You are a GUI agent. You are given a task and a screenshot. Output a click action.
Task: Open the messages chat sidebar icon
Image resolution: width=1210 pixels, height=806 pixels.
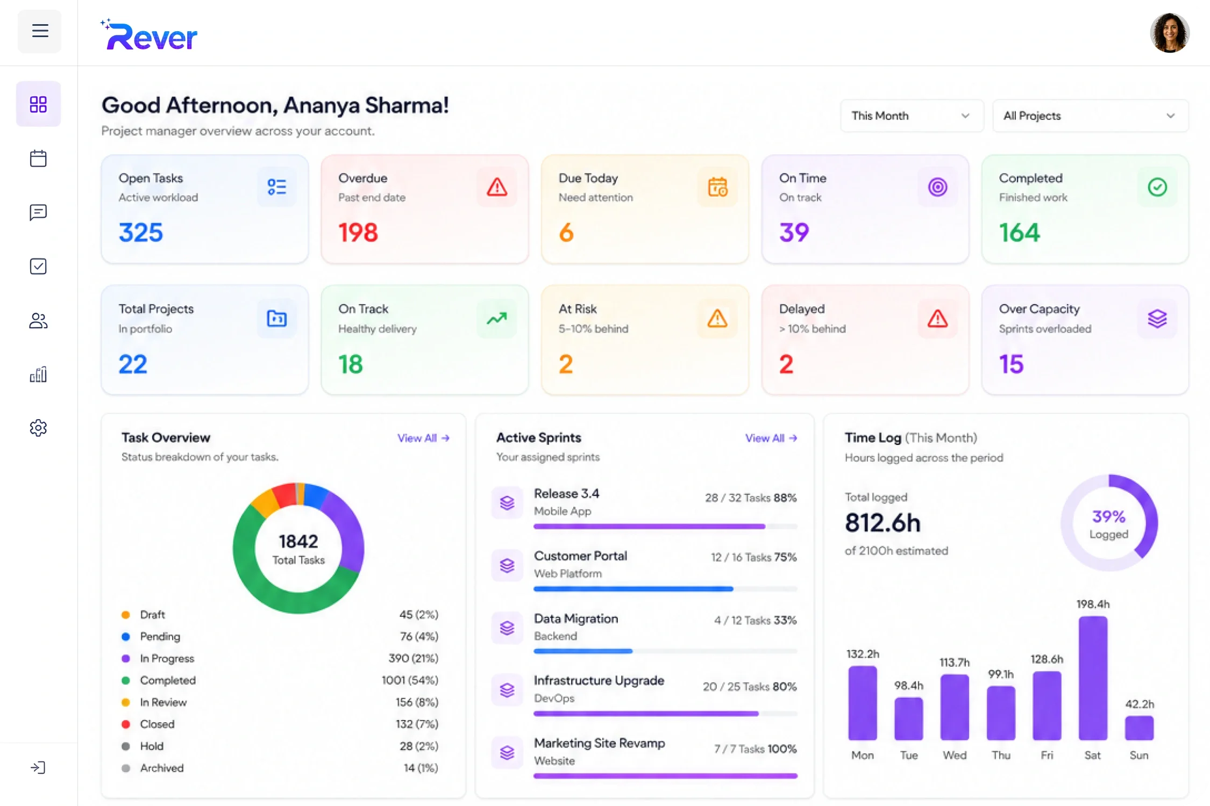point(38,212)
